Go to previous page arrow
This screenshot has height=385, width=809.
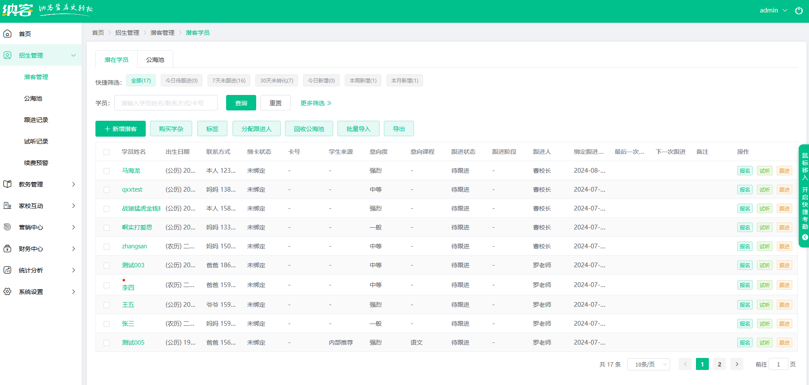(685, 364)
